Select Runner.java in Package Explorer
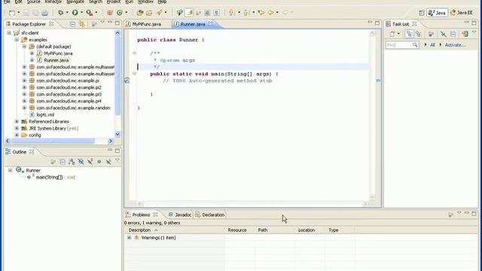Image resolution: width=482 pixels, height=271 pixels. point(56,60)
